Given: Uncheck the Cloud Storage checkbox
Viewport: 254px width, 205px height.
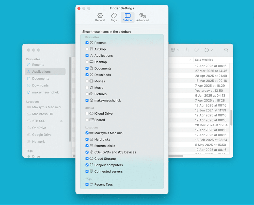Looking at the screenshot, I should pyautogui.click(x=87, y=159).
